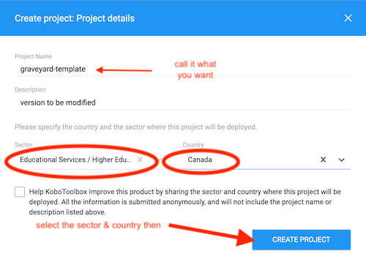Close the Create project dialog
This screenshot has width=366, height=265.
pyautogui.click(x=348, y=18)
